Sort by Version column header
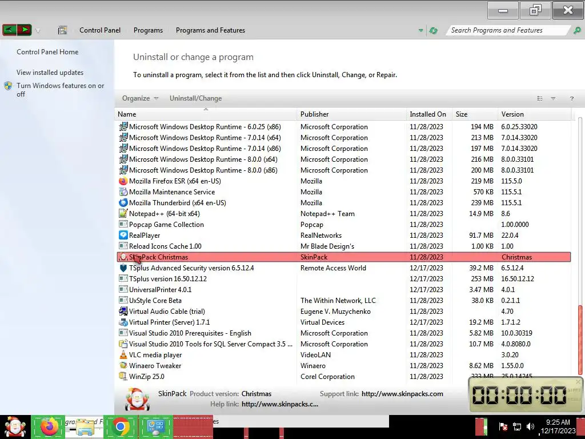This screenshot has height=439, width=585. click(534, 114)
